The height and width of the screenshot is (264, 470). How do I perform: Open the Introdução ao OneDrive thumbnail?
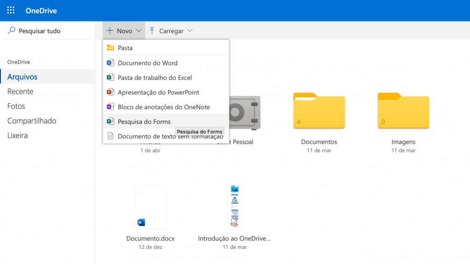coord(235,207)
